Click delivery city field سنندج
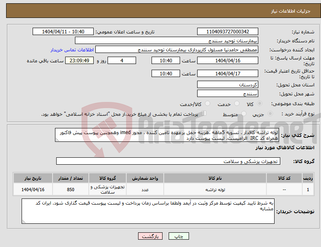Screen dimensions: 321x247 227,94
